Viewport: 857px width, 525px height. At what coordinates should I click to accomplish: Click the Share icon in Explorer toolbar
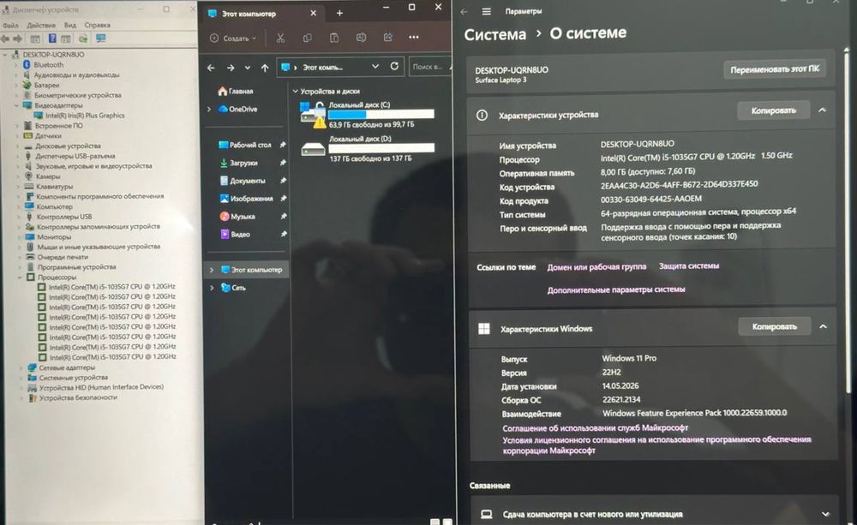pos(387,38)
